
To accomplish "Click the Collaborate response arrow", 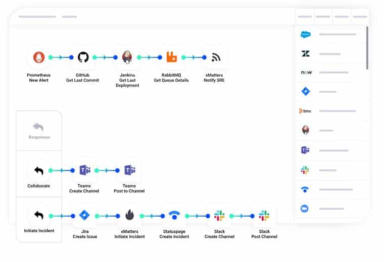I will pos(39,170).
